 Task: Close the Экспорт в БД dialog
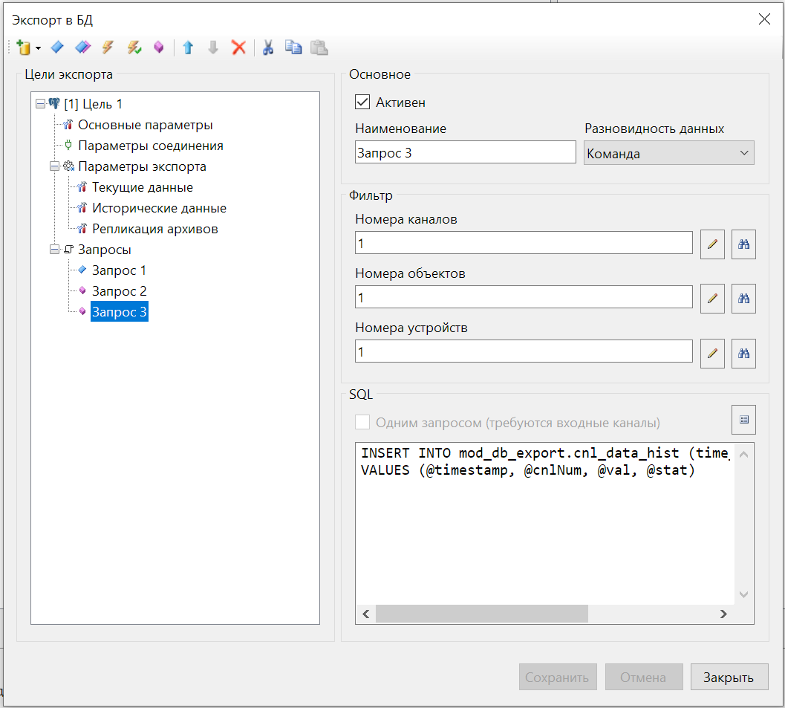(764, 19)
